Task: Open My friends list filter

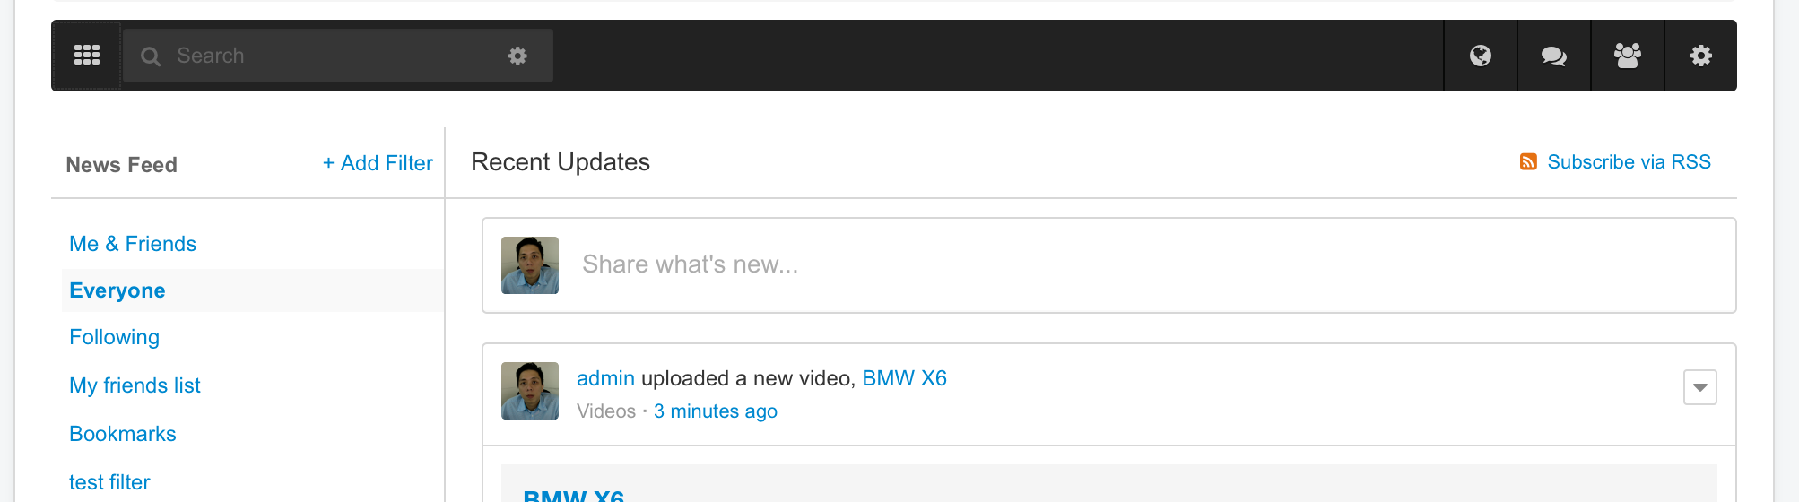Action: click(135, 385)
